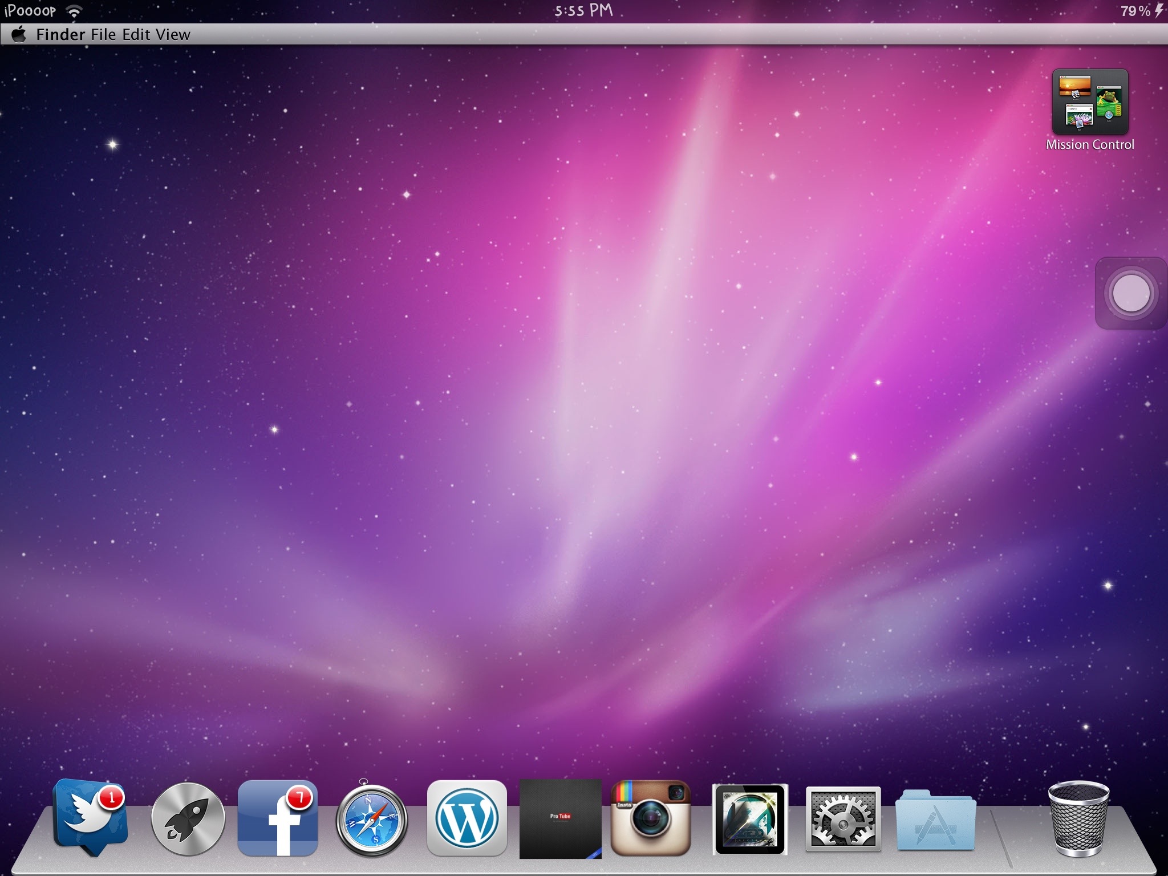
Task: Click the Trash can icon
Action: point(1078,818)
